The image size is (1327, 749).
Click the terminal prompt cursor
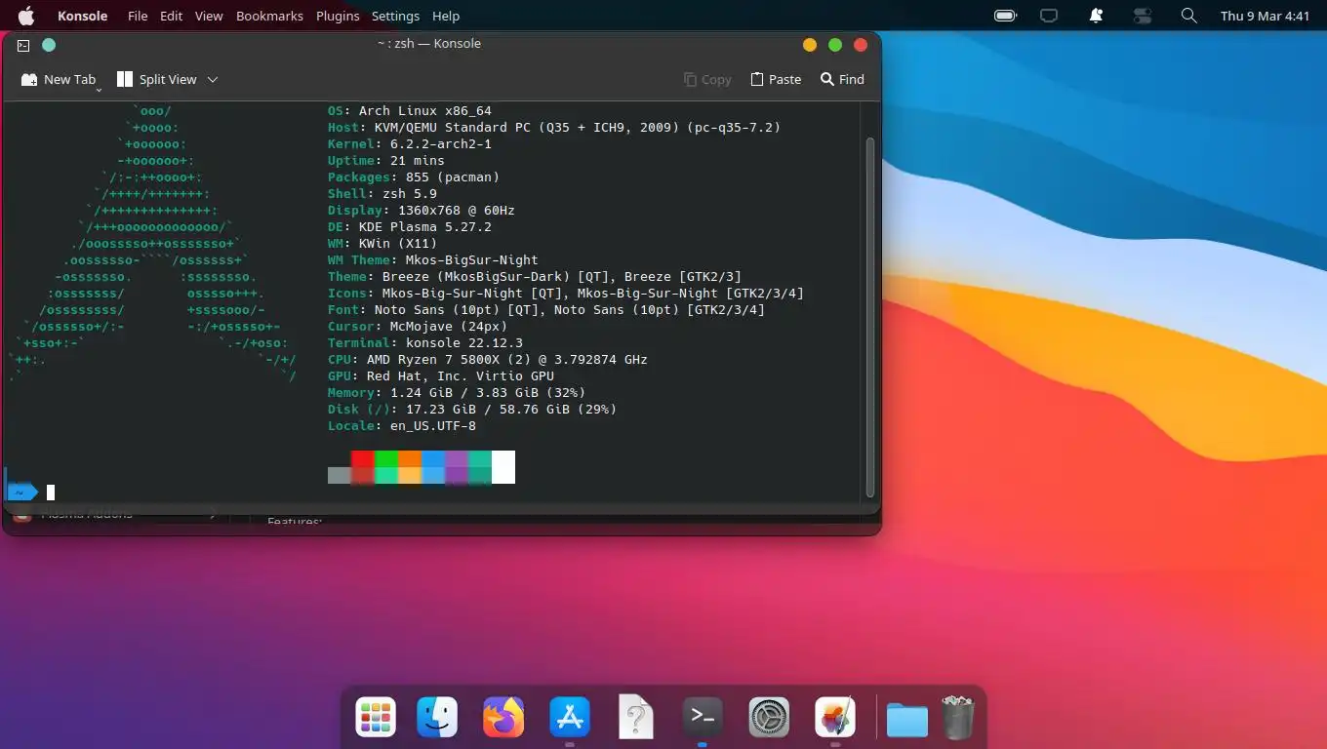(x=51, y=493)
